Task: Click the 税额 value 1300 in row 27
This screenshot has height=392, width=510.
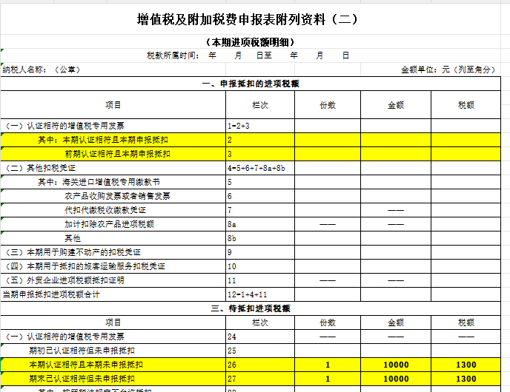Action: [x=466, y=379]
